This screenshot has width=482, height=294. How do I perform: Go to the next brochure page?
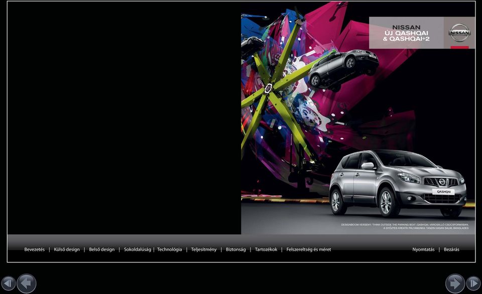coord(455,283)
